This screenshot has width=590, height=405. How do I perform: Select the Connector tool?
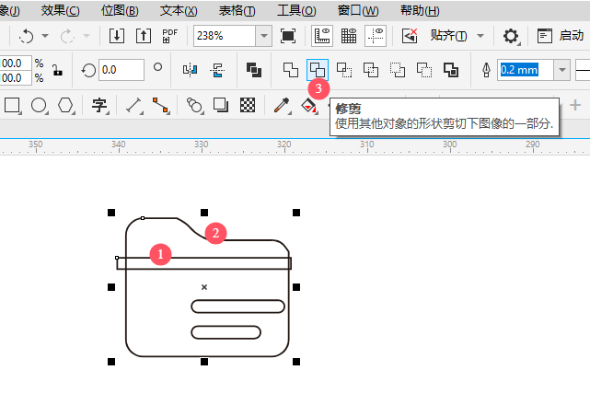[x=161, y=105]
